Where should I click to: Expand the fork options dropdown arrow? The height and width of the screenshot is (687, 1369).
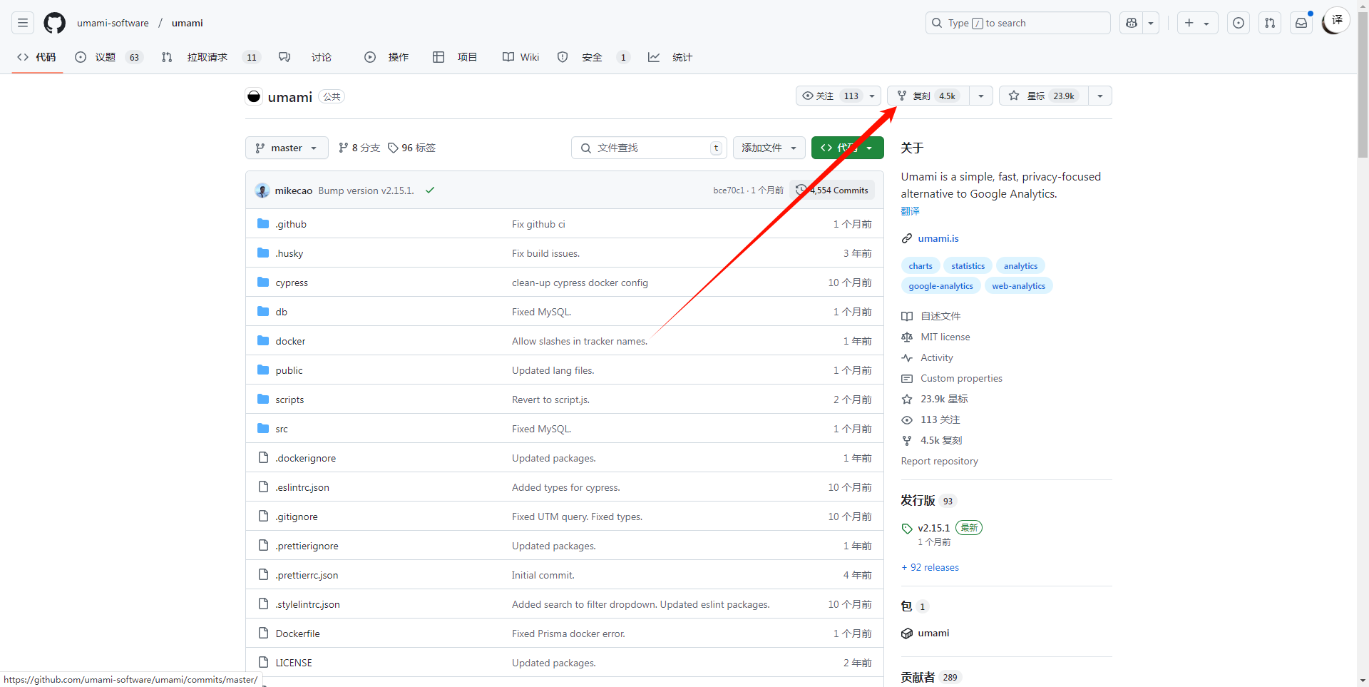coord(981,96)
